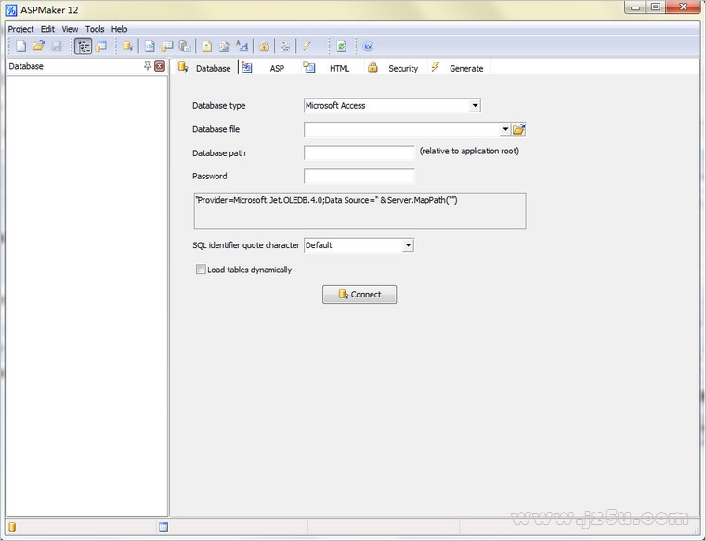Screen dimensions: 706x541
Task: Click the Save project floppy disk icon
Action: tap(57, 46)
